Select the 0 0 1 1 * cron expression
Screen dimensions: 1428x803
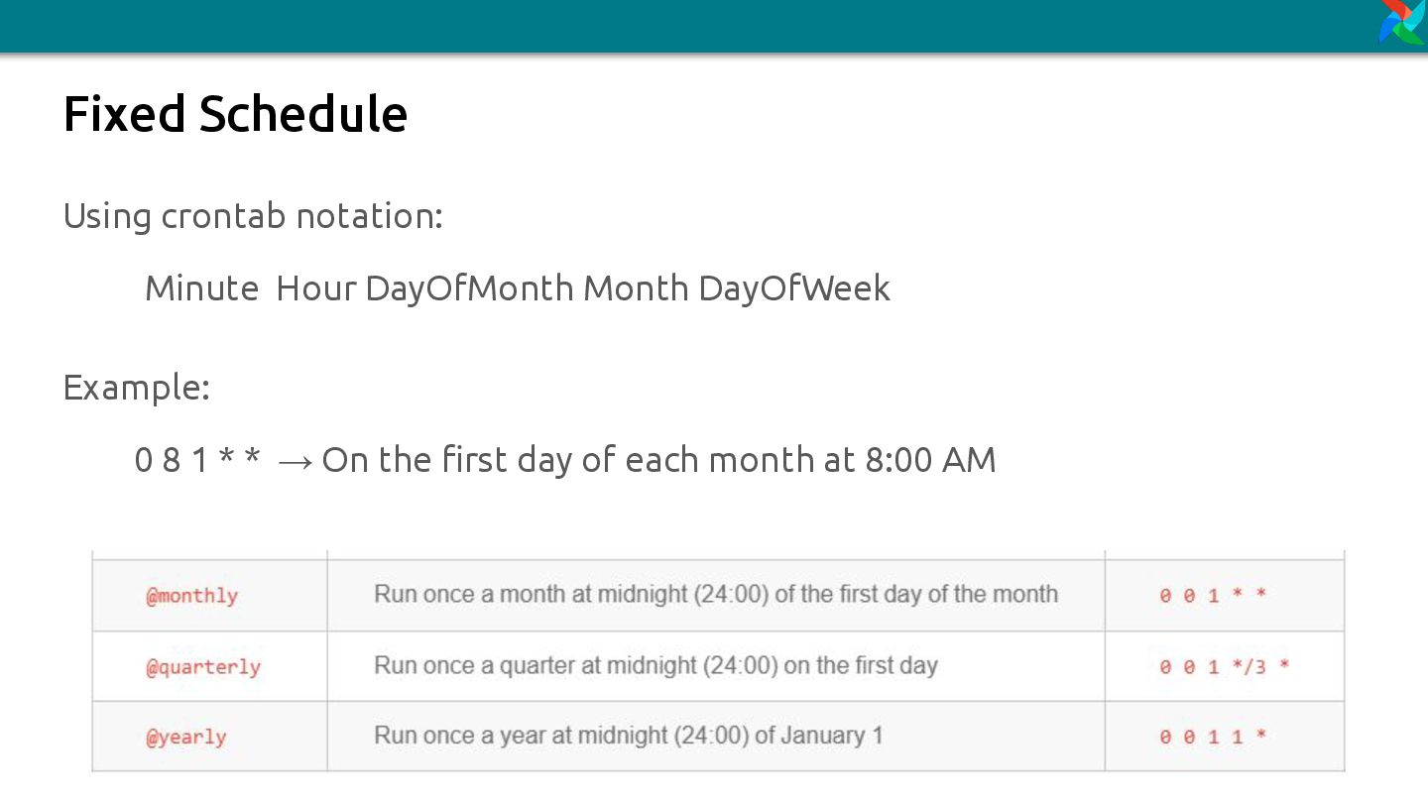tap(1213, 737)
